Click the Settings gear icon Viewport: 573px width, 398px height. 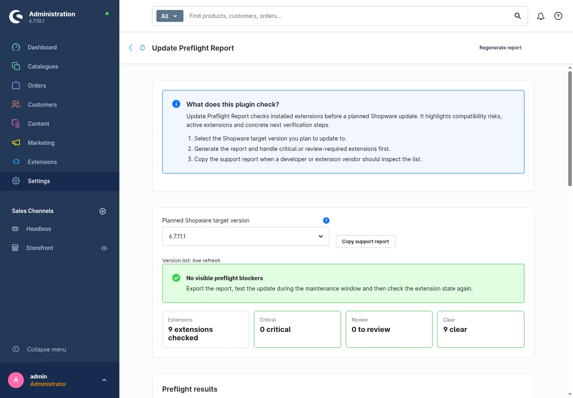(16, 181)
